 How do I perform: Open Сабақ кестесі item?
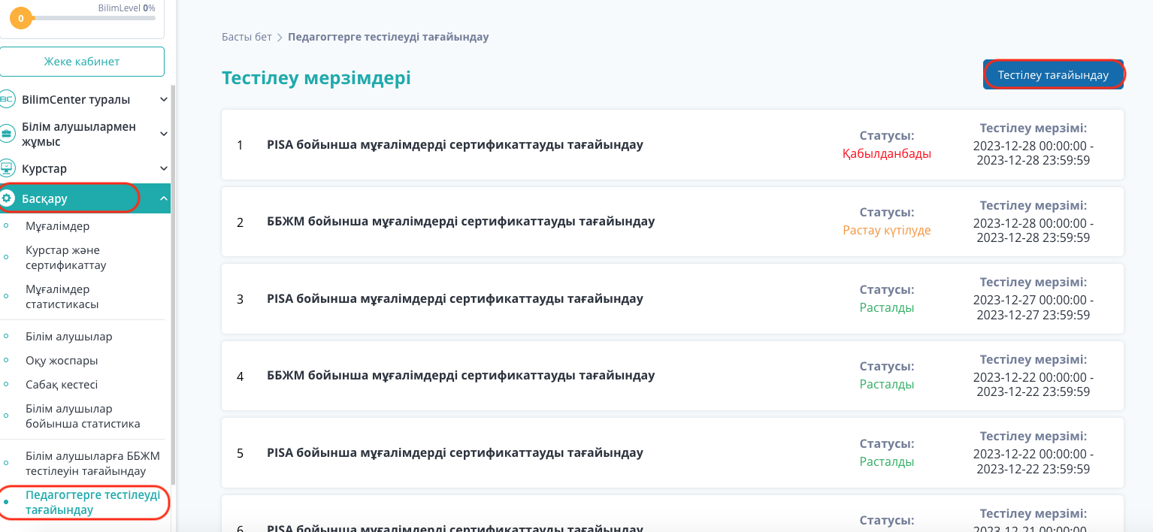coord(62,384)
